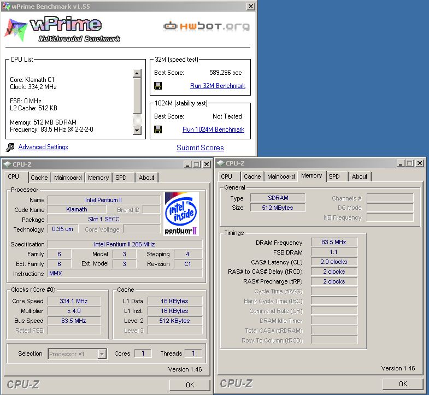The width and height of the screenshot is (429, 395).
Task: Open Memory tab in left CPU-Z
Action: (98, 178)
